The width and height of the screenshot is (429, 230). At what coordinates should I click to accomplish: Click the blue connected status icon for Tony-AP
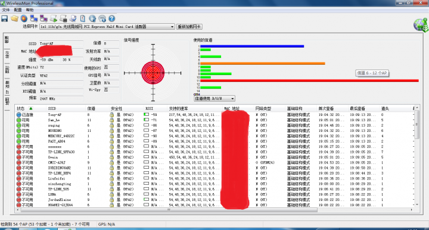18,115
